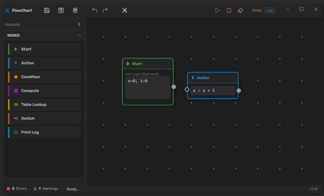Choose Table Lookup node from toolbox
The width and height of the screenshot is (324, 196).
(x=44, y=105)
